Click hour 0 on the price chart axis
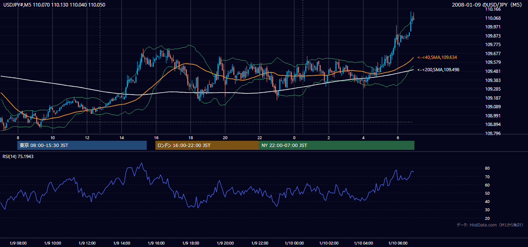528x247 pixels. click(294, 137)
